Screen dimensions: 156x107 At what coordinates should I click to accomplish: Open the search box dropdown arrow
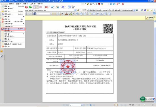pos(134,10)
